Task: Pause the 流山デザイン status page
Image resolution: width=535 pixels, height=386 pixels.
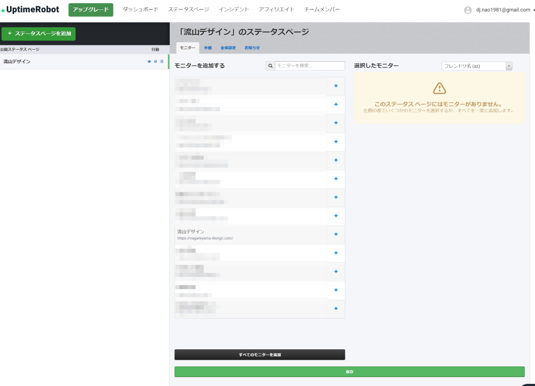Action: coord(155,62)
